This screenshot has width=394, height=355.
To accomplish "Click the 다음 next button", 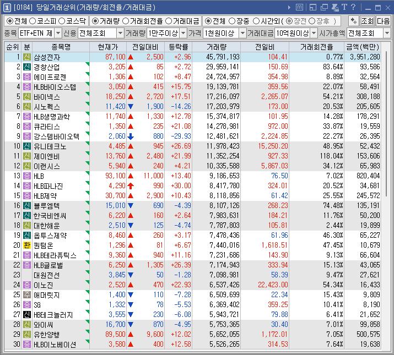I will 383,21.
